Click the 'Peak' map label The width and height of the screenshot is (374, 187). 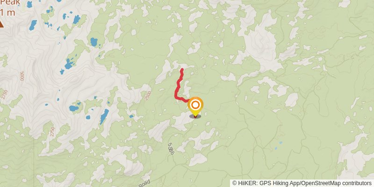[10, 3]
